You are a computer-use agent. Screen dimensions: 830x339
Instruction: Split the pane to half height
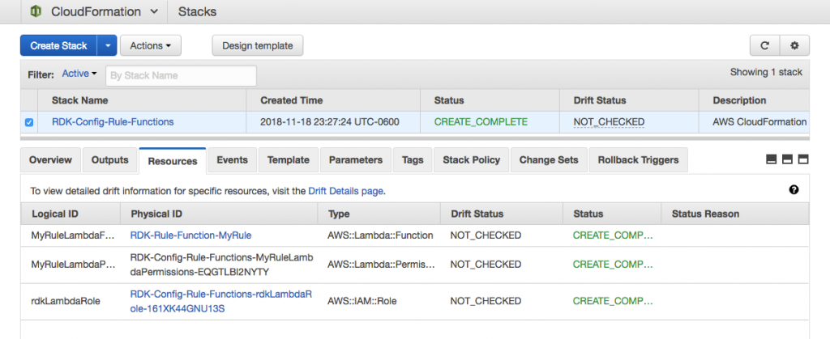(x=787, y=159)
